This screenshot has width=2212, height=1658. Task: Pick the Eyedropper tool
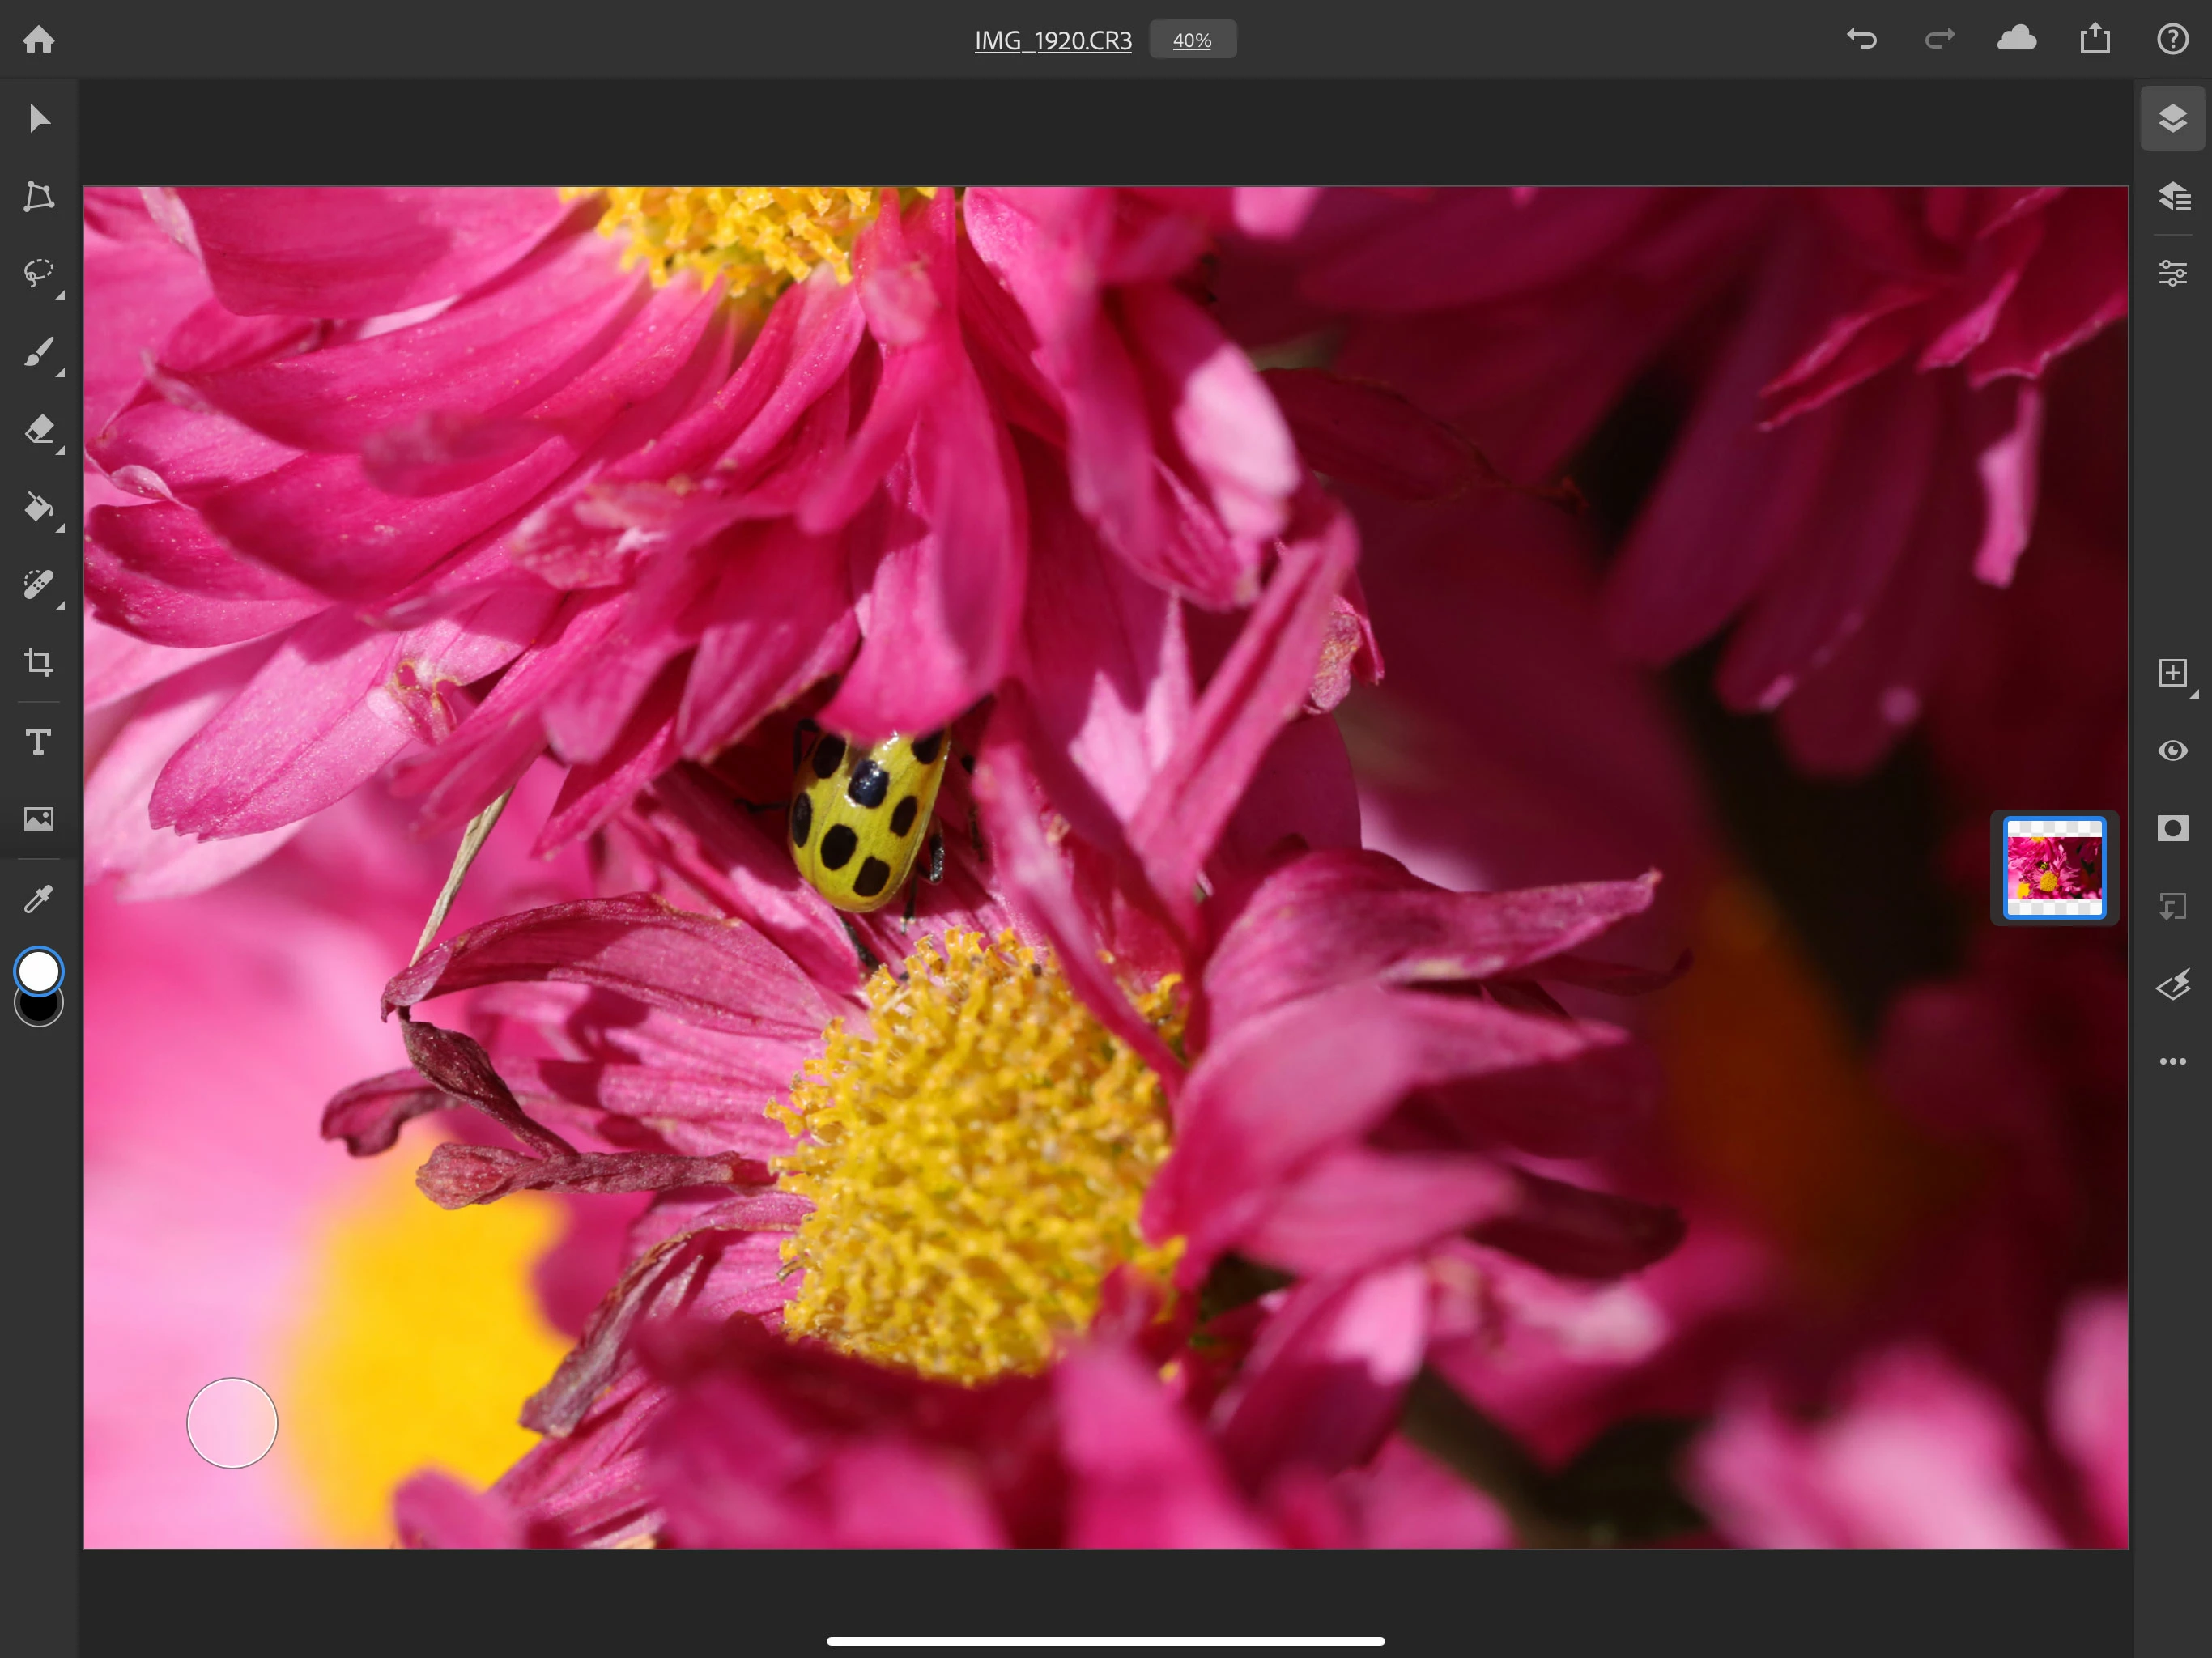pyautogui.click(x=38, y=899)
